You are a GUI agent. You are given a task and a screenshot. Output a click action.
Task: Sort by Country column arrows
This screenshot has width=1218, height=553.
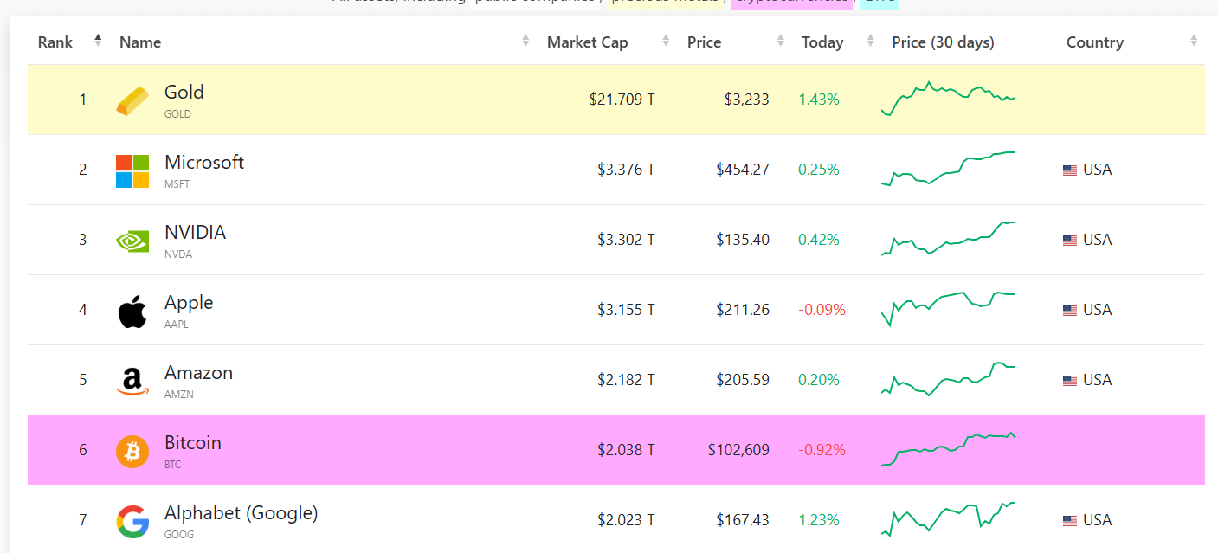tap(1194, 42)
